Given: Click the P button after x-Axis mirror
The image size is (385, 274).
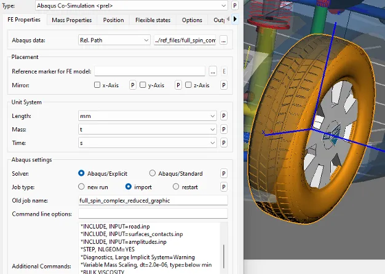Looking at the screenshot, I should (x=132, y=85).
